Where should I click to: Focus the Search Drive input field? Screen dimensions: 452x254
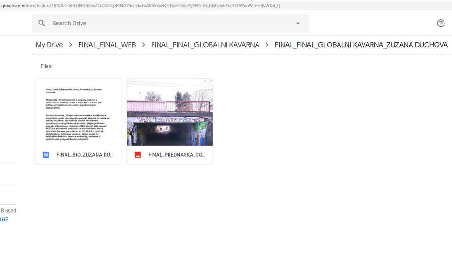click(165, 23)
